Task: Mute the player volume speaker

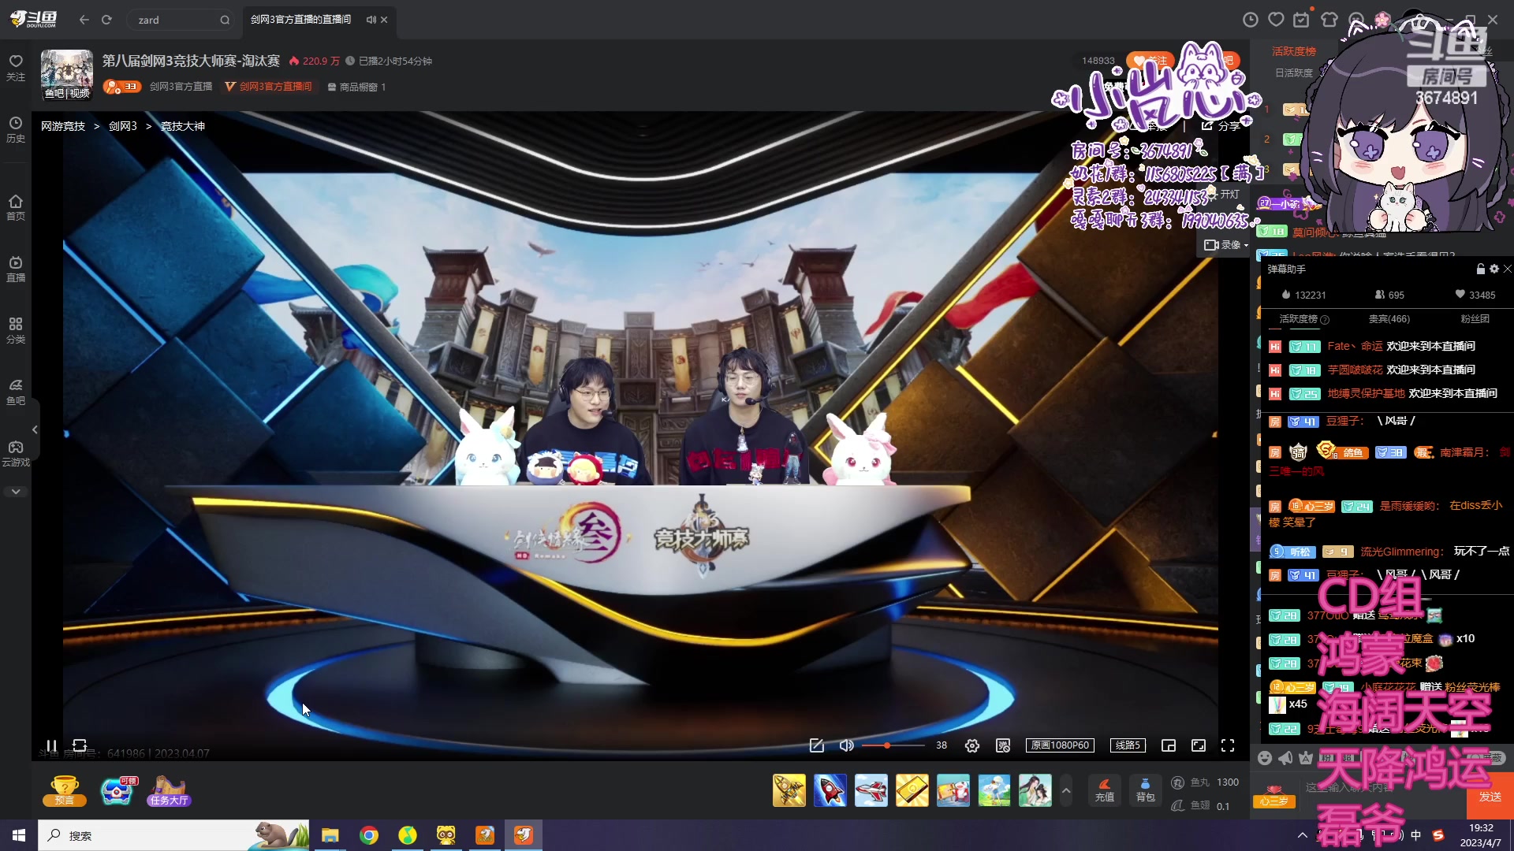Action: [x=846, y=745]
